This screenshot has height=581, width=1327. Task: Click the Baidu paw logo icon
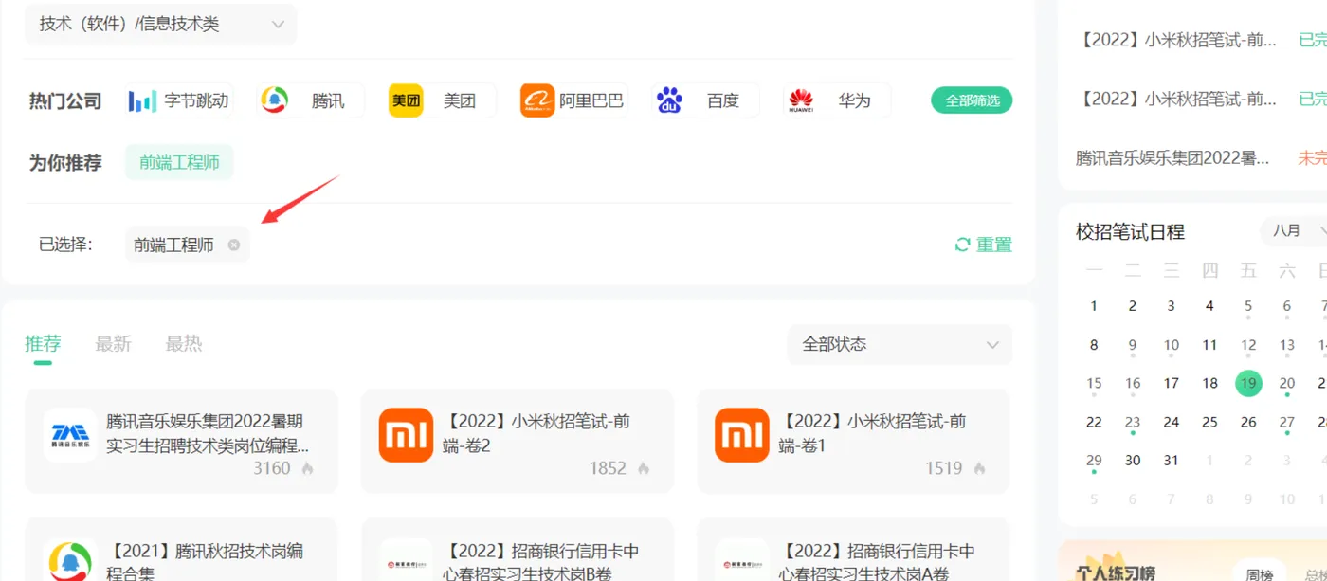[669, 100]
